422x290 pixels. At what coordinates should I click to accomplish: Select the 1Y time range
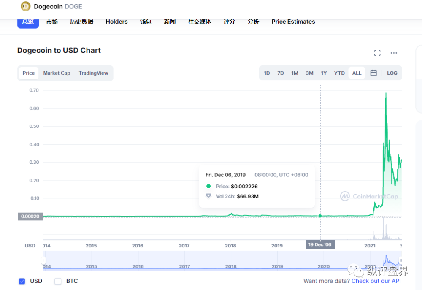[324, 73]
